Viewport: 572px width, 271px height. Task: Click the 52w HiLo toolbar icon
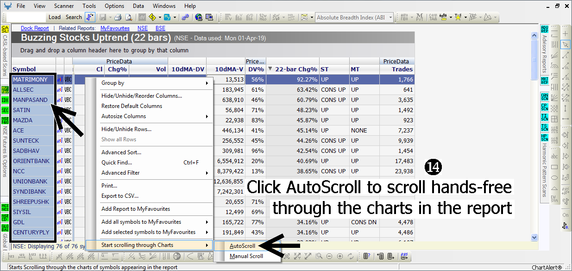263,17
